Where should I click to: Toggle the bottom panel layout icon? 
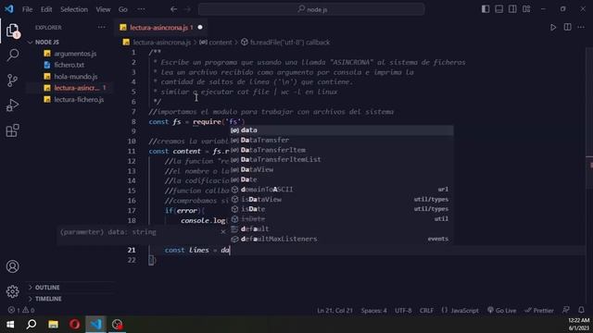(x=498, y=9)
